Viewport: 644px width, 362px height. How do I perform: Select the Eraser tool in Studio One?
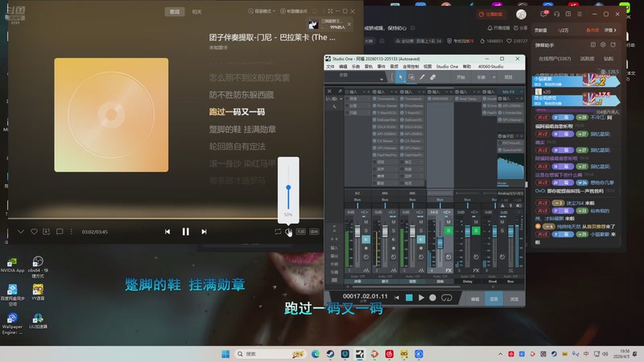click(x=433, y=77)
